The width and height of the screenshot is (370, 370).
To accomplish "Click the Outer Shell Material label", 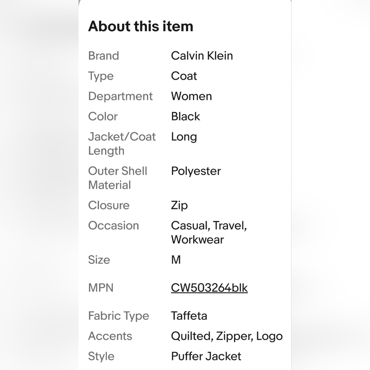I will [118, 178].
